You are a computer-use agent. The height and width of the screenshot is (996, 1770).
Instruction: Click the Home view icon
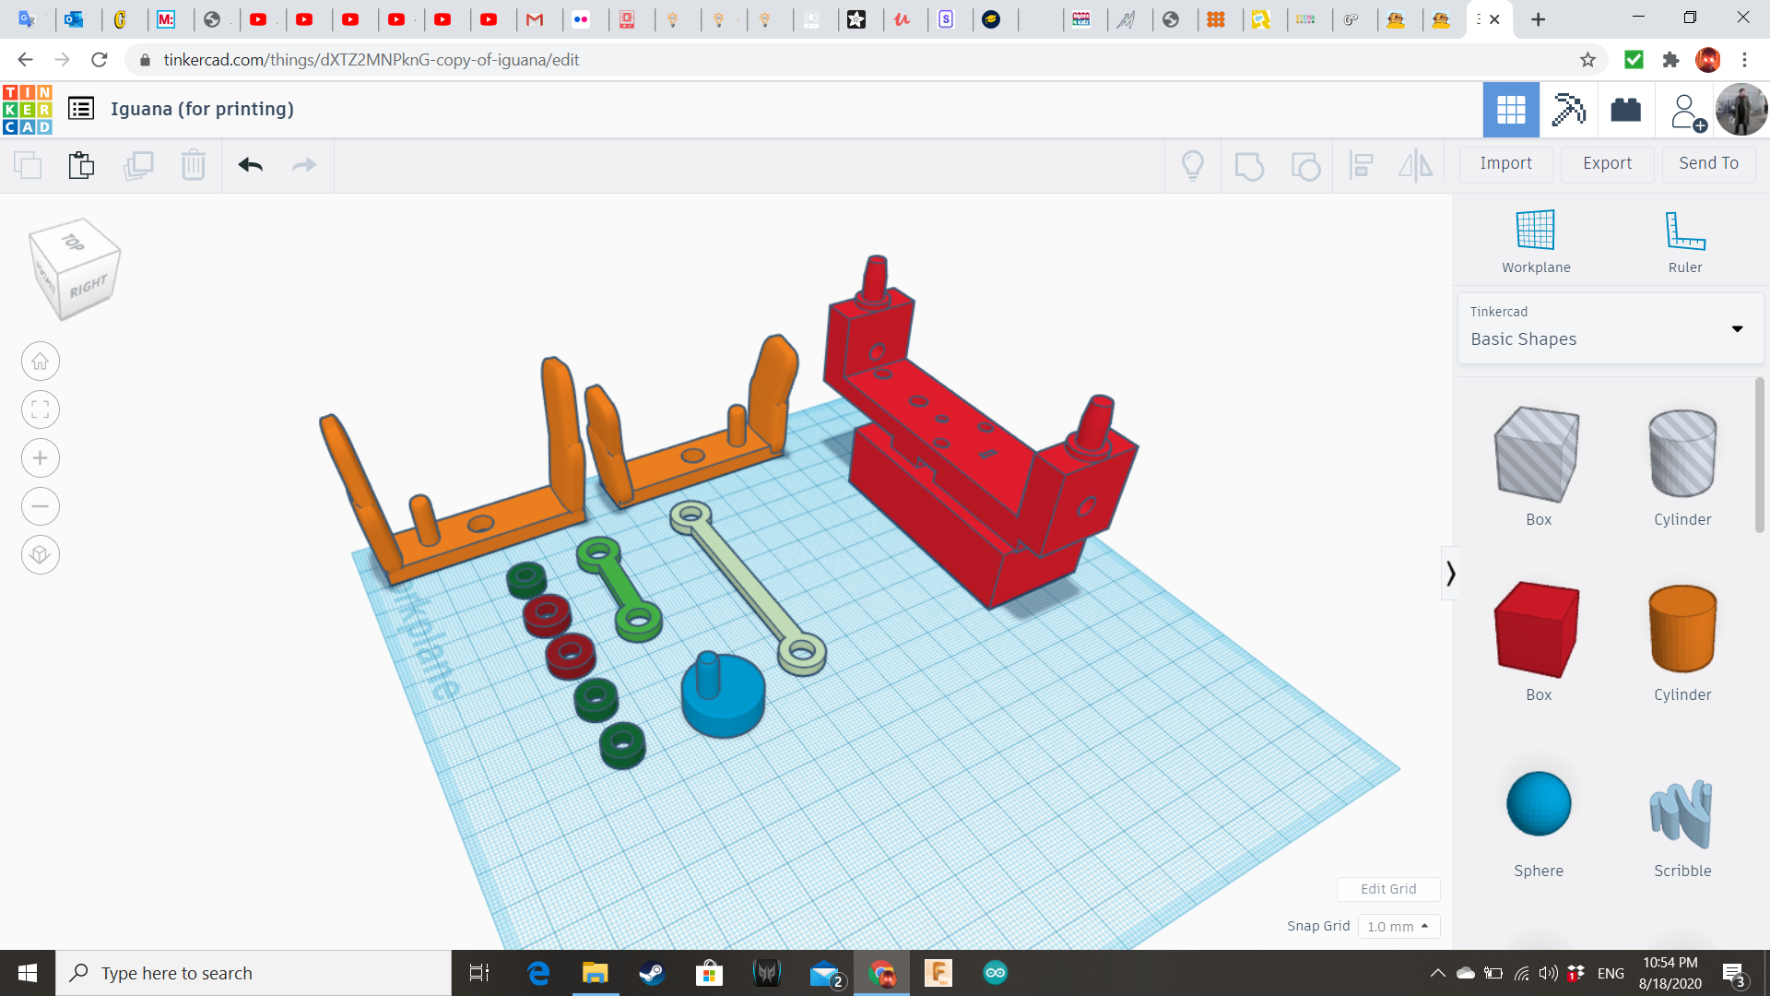pos(41,362)
